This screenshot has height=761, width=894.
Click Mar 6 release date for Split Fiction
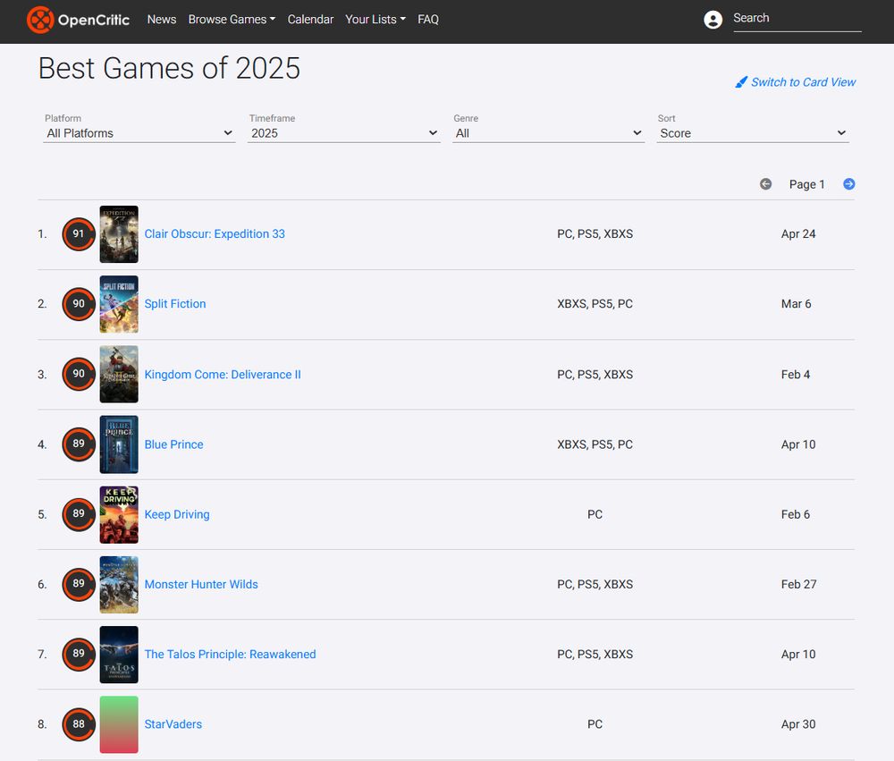pyautogui.click(x=796, y=304)
